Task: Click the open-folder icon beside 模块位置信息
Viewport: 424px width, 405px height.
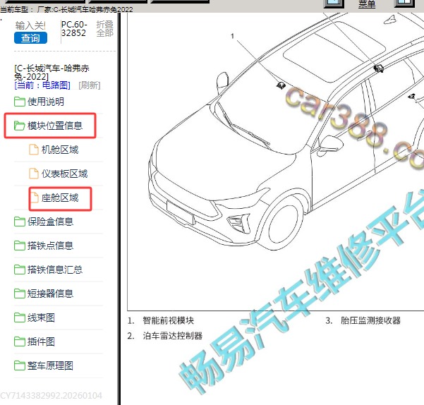Action: 20,126
